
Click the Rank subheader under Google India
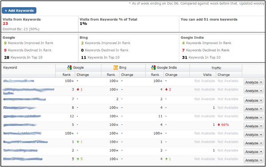(x=155, y=75)
